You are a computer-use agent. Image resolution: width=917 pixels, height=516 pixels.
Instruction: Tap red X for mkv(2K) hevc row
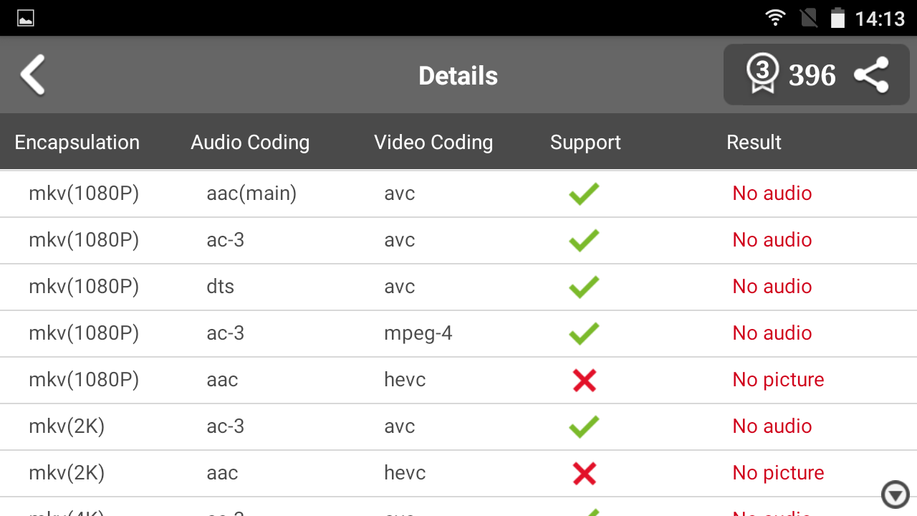click(x=584, y=473)
